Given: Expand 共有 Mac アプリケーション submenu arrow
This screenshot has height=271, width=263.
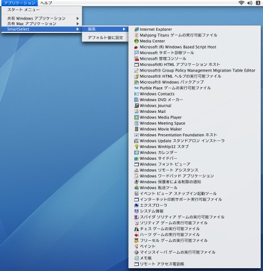Looking at the screenshot, I should (78, 23).
